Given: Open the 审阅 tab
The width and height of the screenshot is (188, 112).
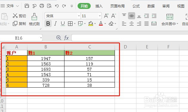Looking at the screenshot, I should tap(166, 6).
